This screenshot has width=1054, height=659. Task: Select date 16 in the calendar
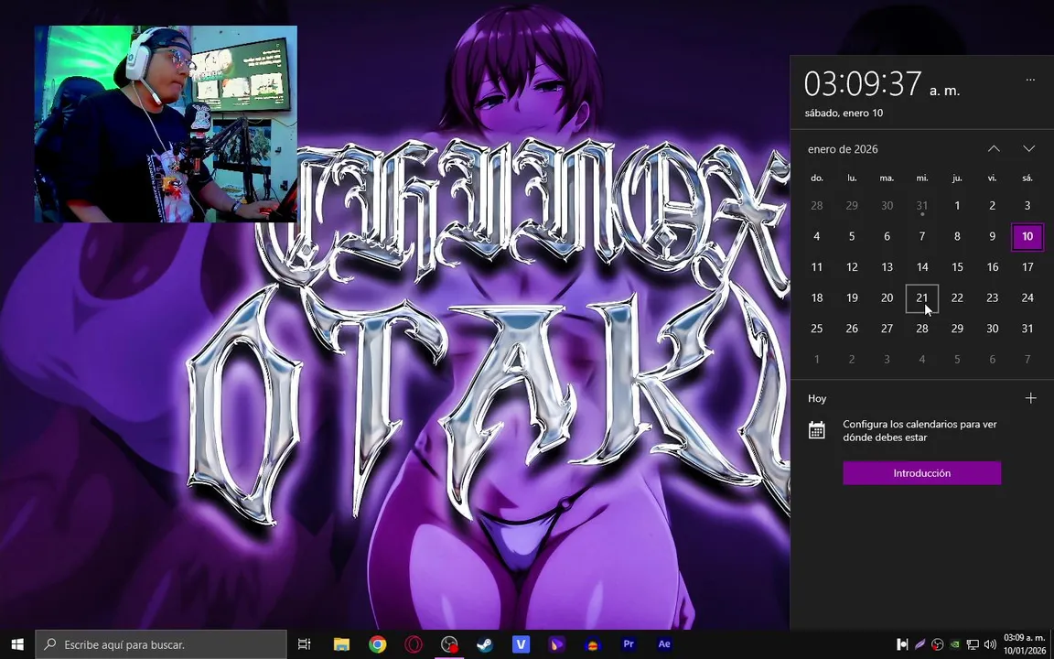click(x=992, y=267)
